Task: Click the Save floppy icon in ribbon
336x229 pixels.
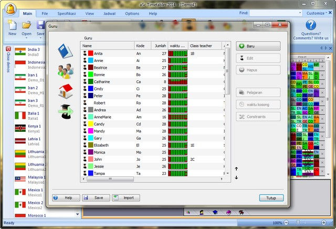Action: coord(40,25)
